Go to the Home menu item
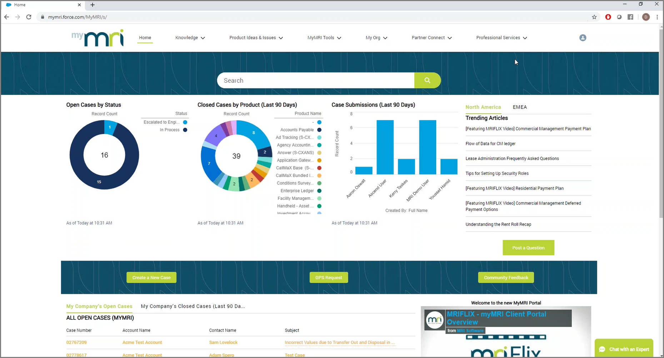This screenshot has height=358, width=664. (145, 37)
